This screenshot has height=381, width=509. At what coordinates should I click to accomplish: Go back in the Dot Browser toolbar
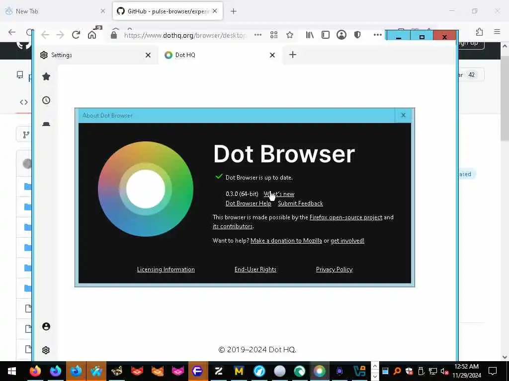pos(45,35)
